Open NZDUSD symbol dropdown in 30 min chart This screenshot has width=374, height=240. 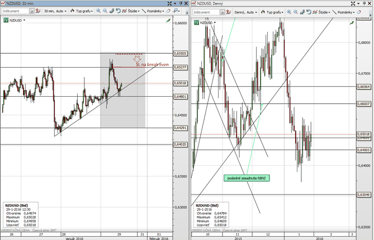click(24, 21)
